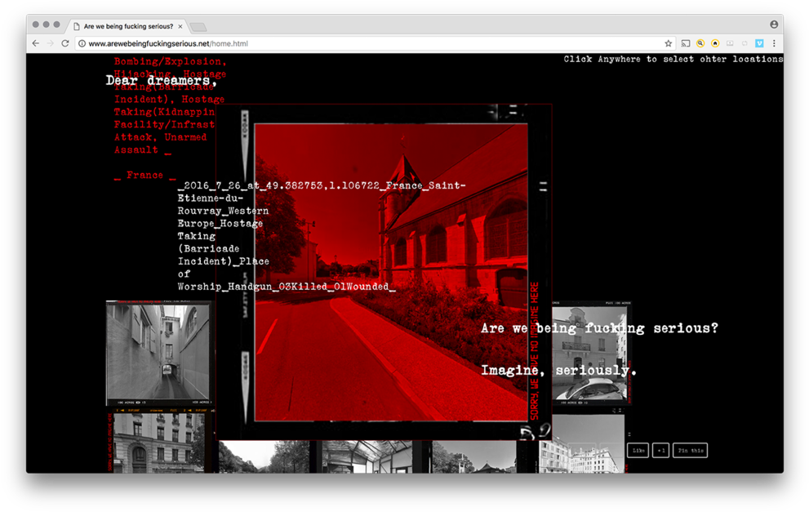Select the narrow alley black-and-white photo
809x512 pixels.
[x=158, y=352]
